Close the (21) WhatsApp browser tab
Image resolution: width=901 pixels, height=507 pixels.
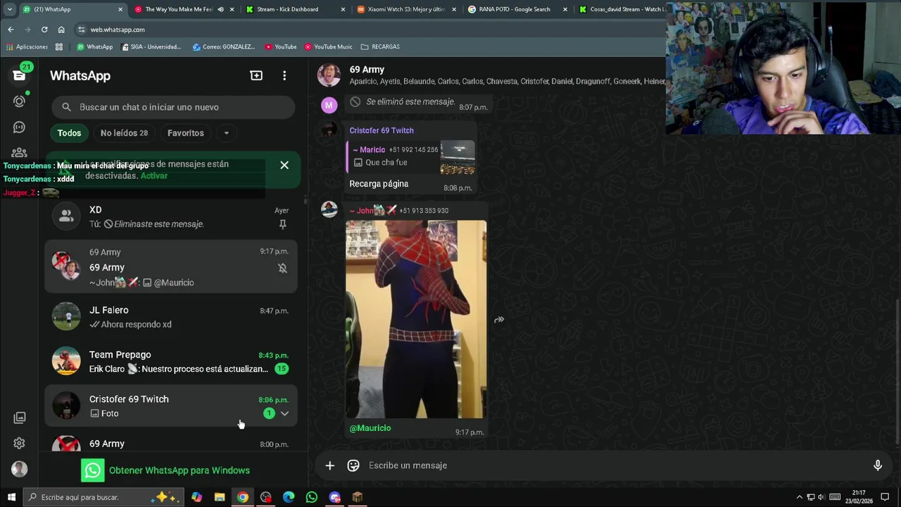120,9
